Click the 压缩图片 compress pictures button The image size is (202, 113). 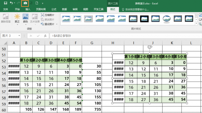pyautogui.click(x=48, y=15)
